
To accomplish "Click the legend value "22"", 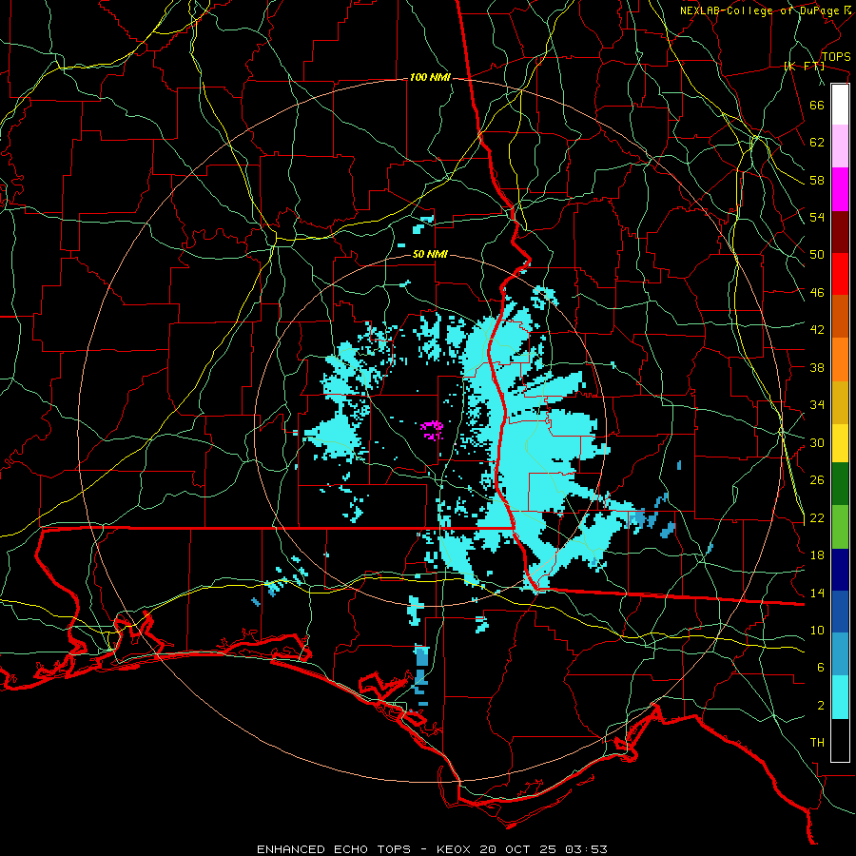I will tap(817, 518).
